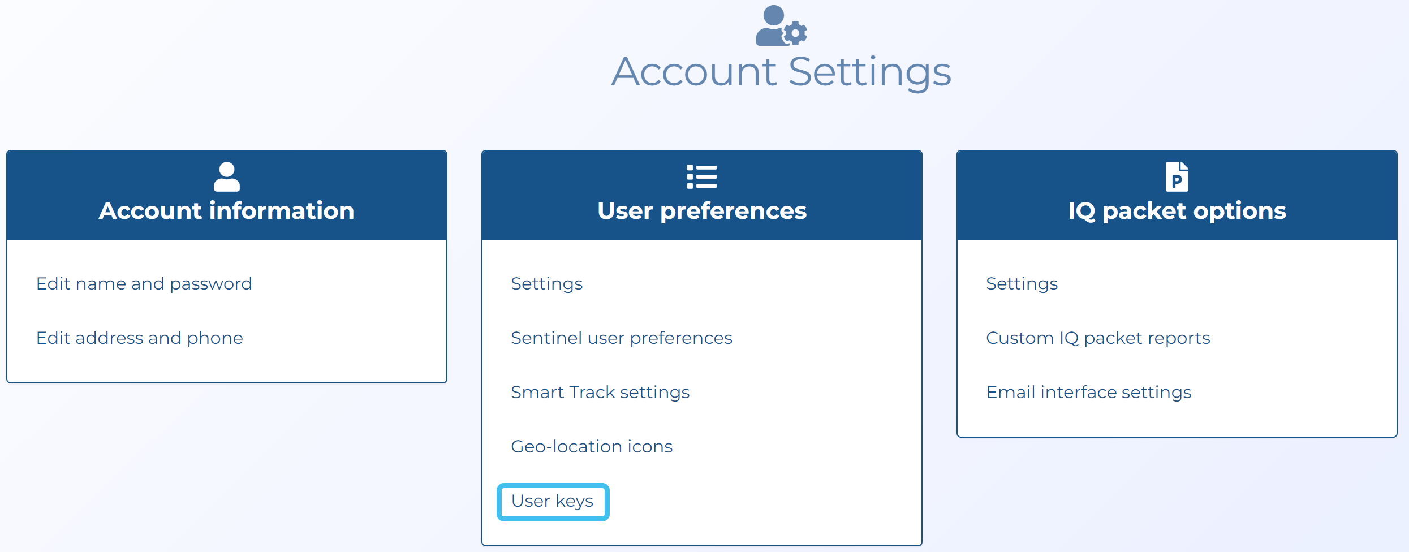This screenshot has height=552, width=1409.
Task: Click the IQ packet options heading text
Action: click(x=1177, y=210)
